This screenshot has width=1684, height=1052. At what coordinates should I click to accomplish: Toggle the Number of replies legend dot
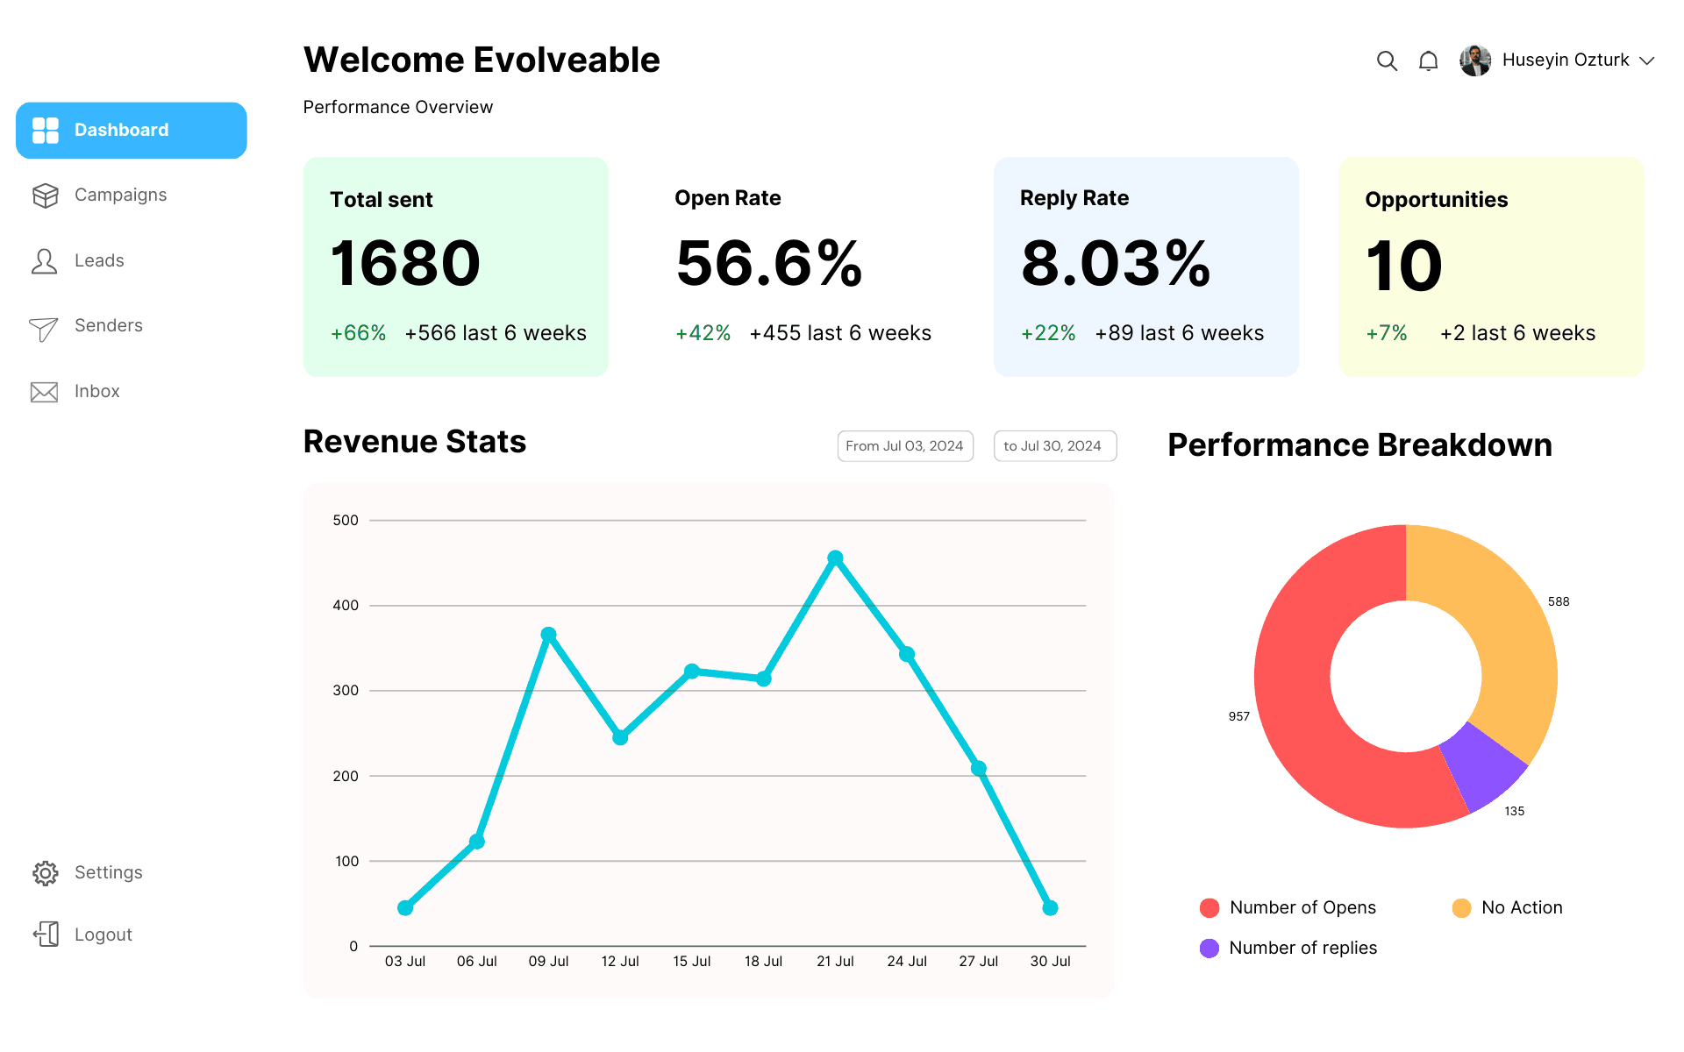(x=1209, y=949)
